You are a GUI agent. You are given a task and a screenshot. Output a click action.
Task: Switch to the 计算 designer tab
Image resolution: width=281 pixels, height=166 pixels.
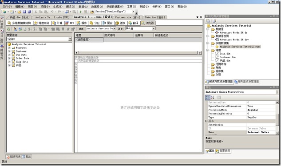pos(58,23)
